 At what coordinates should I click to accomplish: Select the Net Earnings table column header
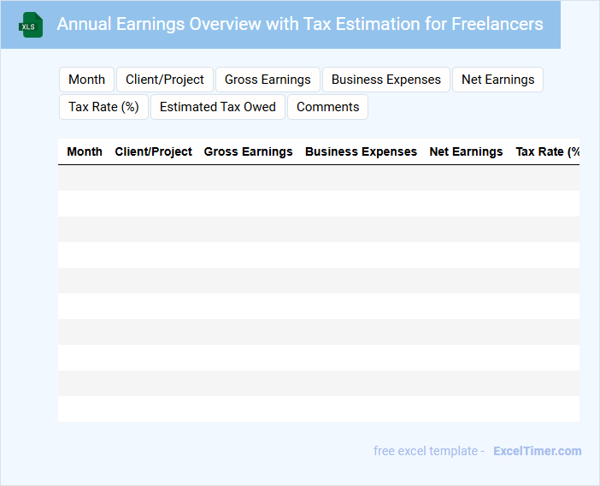point(466,151)
